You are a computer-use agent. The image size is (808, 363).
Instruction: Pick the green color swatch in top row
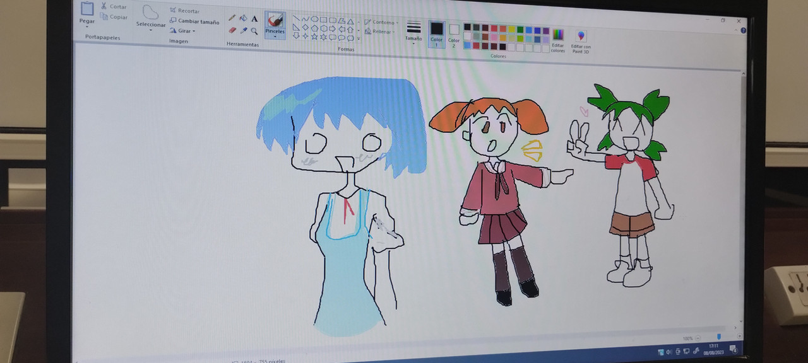[x=520, y=30]
